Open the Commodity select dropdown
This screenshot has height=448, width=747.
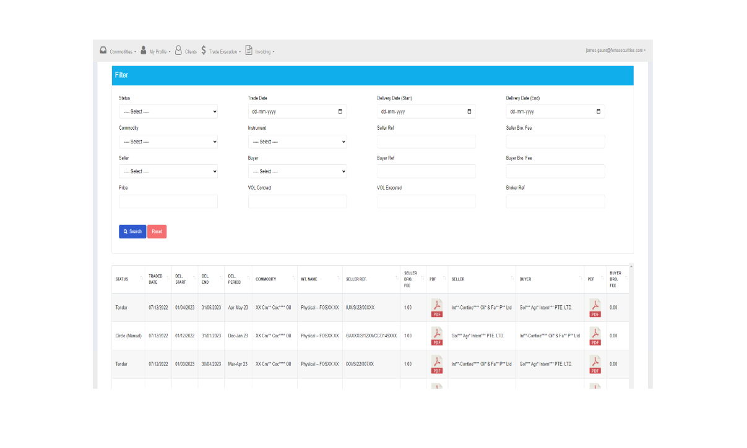tap(168, 142)
